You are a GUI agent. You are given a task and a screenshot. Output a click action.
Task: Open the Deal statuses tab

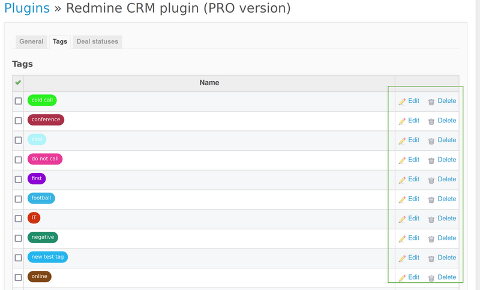(97, 41)
